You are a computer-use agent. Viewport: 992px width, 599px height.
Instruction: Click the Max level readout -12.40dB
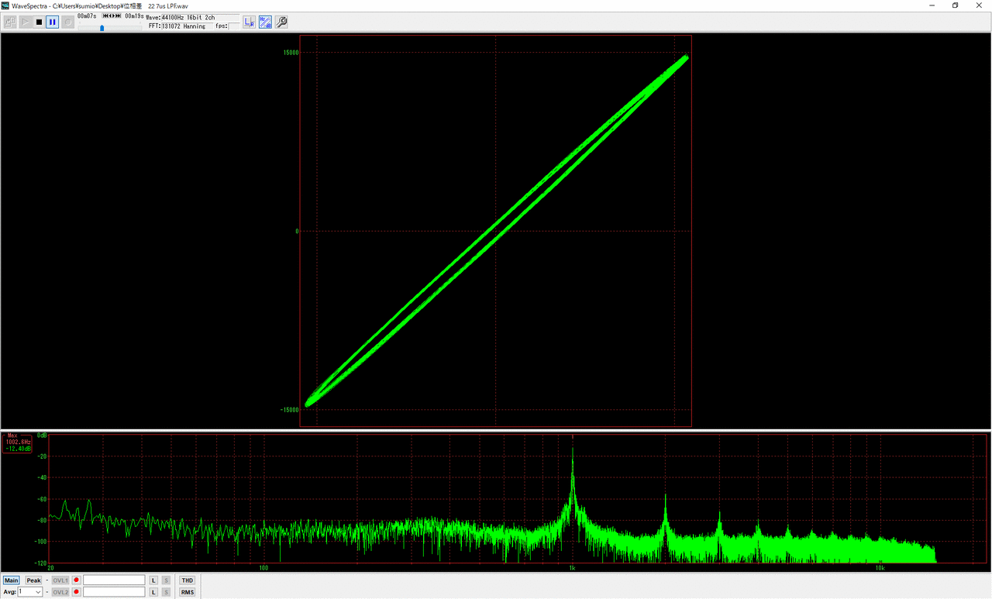[x=18, y=449]
